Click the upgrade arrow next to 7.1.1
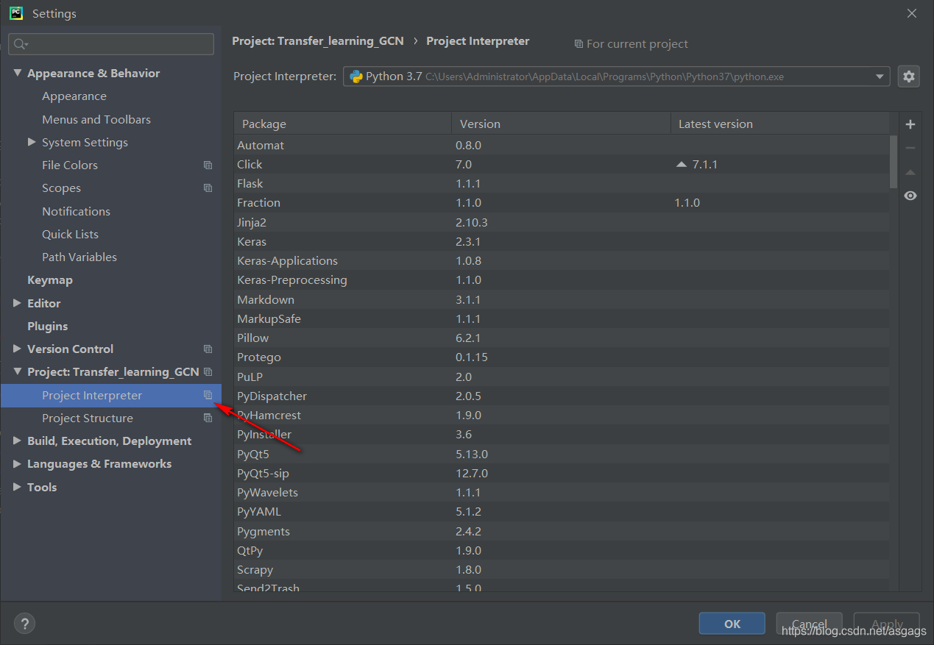The height and width of the screenshot is (645, 934). pos(681,165)
